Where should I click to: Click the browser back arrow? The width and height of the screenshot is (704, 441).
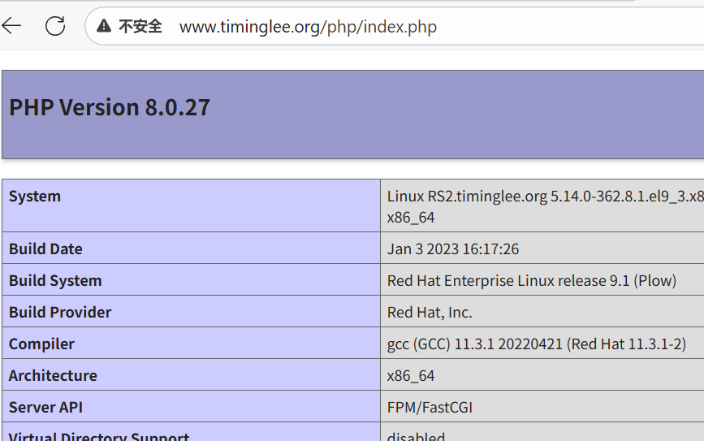[x=11, y=26]
